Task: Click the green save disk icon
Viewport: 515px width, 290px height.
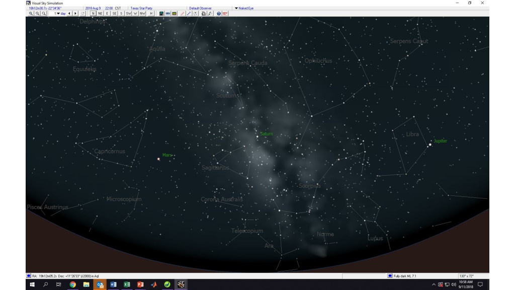Action: click(161, 14)
